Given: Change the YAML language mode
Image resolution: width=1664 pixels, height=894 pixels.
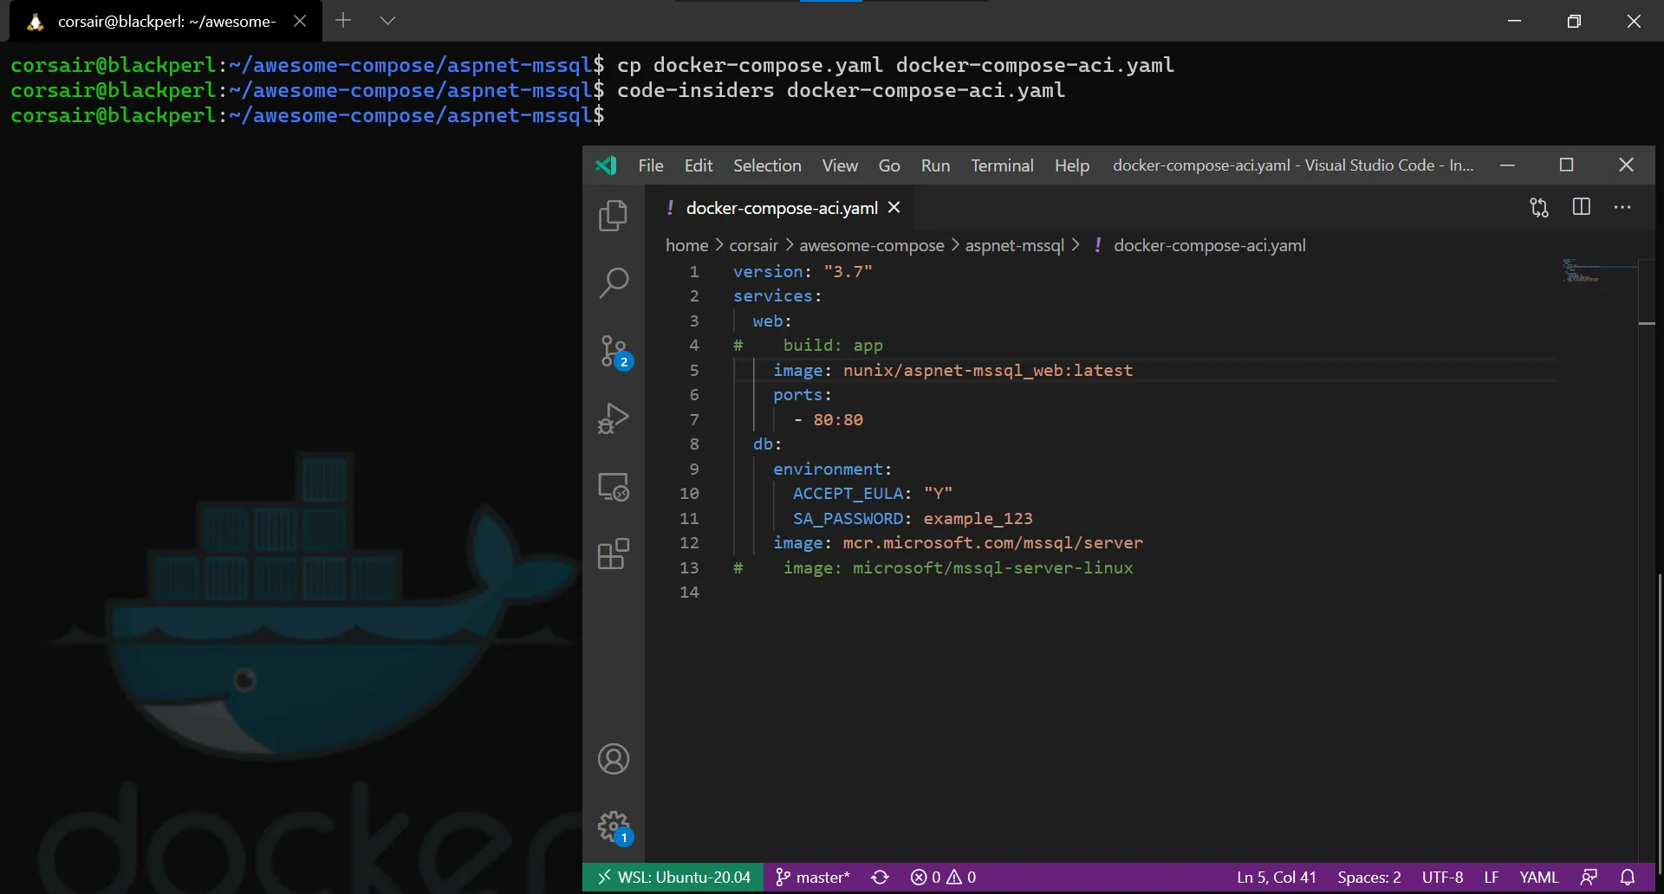Looking at the screenshot, I should pyautogui.click(x=1538, y=878).
